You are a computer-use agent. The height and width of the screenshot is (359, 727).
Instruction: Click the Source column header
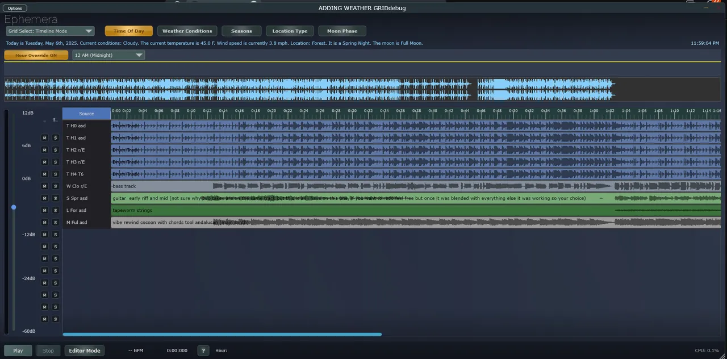pyautogui.click(x=86, y=114)
